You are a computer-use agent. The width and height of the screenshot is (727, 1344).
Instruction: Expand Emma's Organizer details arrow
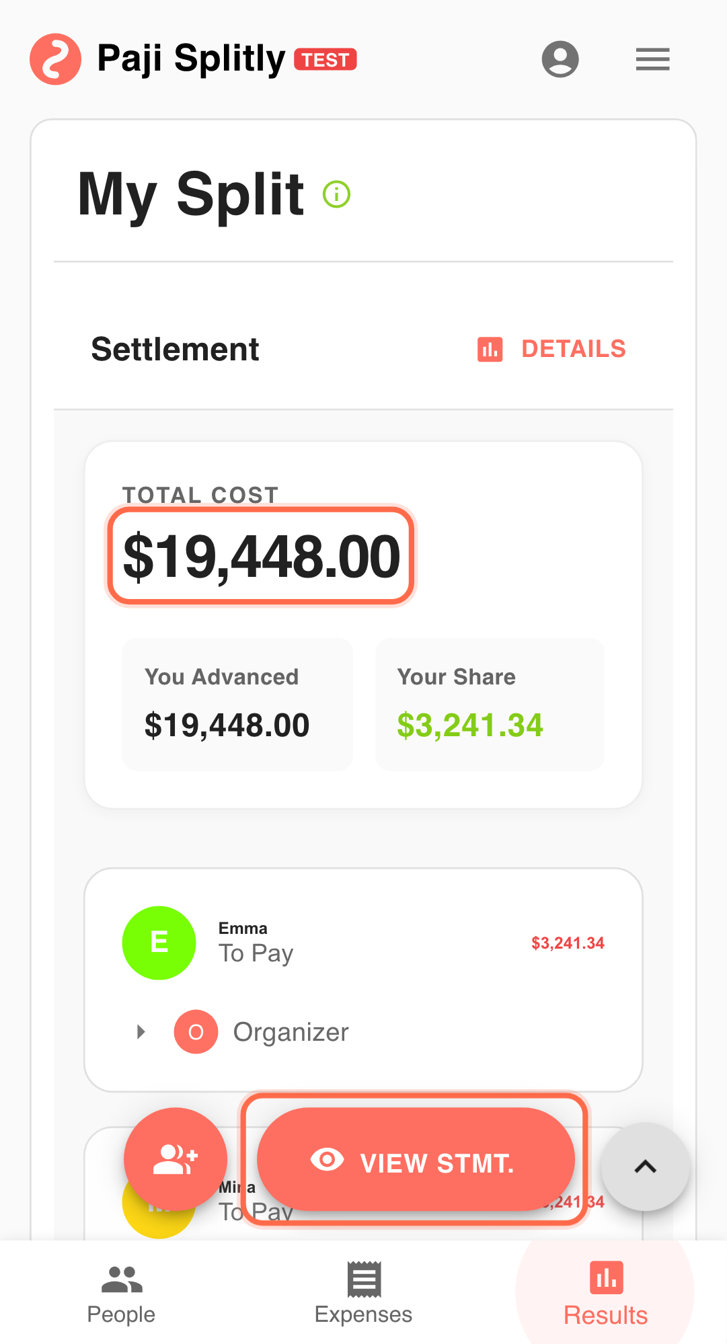tap(140, 1031)
